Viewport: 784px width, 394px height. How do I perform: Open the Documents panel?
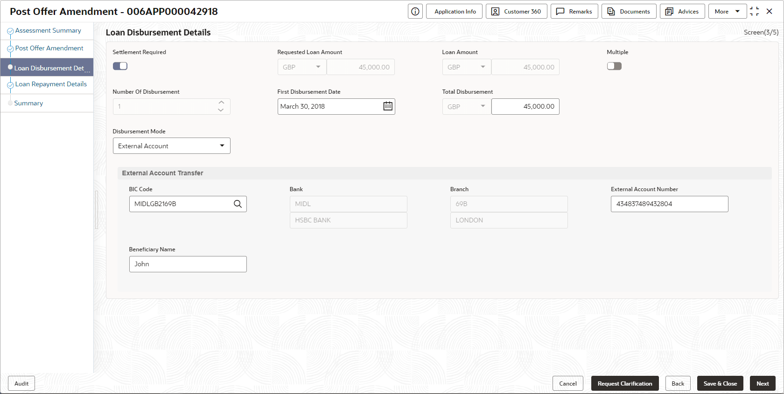tap(629, 12)
